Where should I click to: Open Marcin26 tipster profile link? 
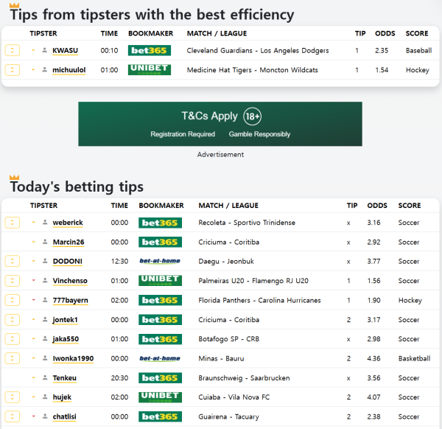coord(69,242)
